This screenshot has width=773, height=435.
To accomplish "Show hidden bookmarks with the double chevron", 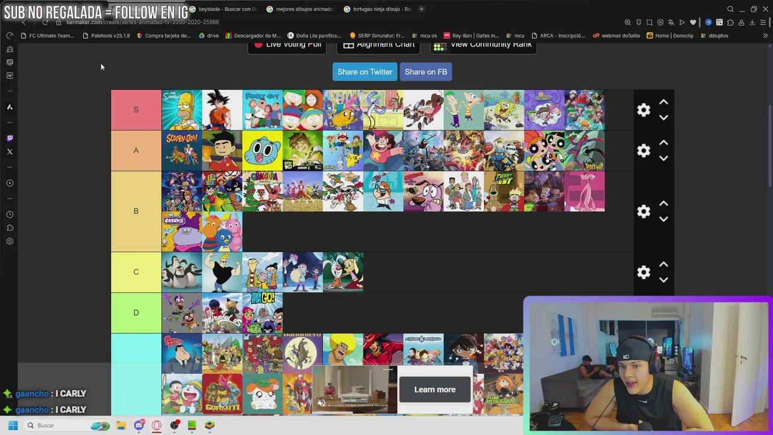I will [765, 36].
